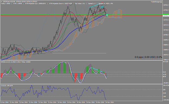Click the -229.3052 CCI scale minimum value
Image resolution: width=169 pixels, height=104 pixels.
(166, 100)
